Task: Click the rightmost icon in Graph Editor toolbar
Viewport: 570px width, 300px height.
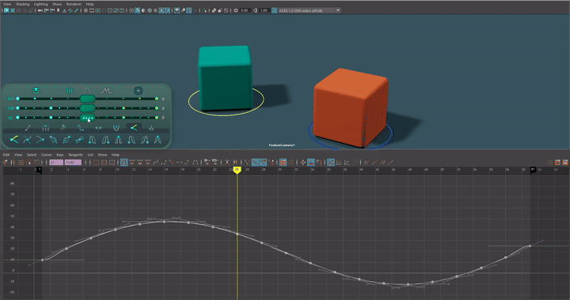Action: point(565,163)
